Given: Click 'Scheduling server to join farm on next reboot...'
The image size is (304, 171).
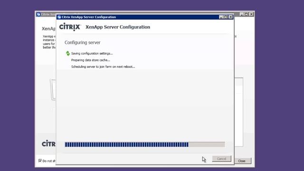Looking at the screenshot, I should 103,66.
